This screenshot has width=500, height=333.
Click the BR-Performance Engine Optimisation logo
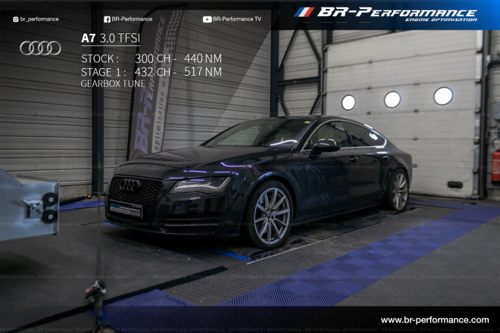(x=396, y=14)
